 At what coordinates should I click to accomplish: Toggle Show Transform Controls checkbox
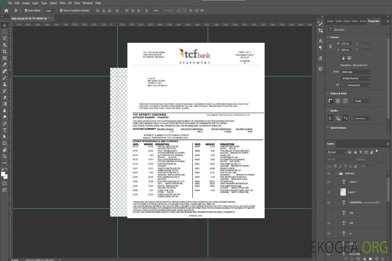click(x=61, y=11)
